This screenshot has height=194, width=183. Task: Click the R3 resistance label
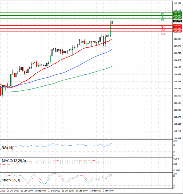[163, 14]
